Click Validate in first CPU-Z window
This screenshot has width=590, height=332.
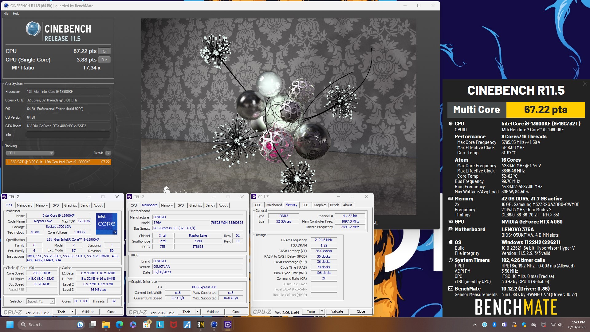pos(88,312)
